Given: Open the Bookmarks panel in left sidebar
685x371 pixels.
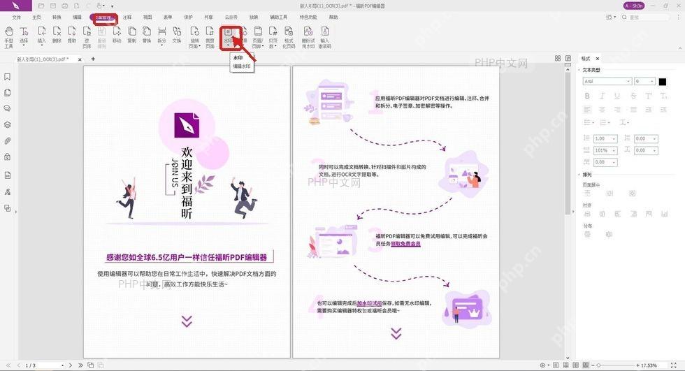Looking at the screenshot, I should [x=8, y=77].
